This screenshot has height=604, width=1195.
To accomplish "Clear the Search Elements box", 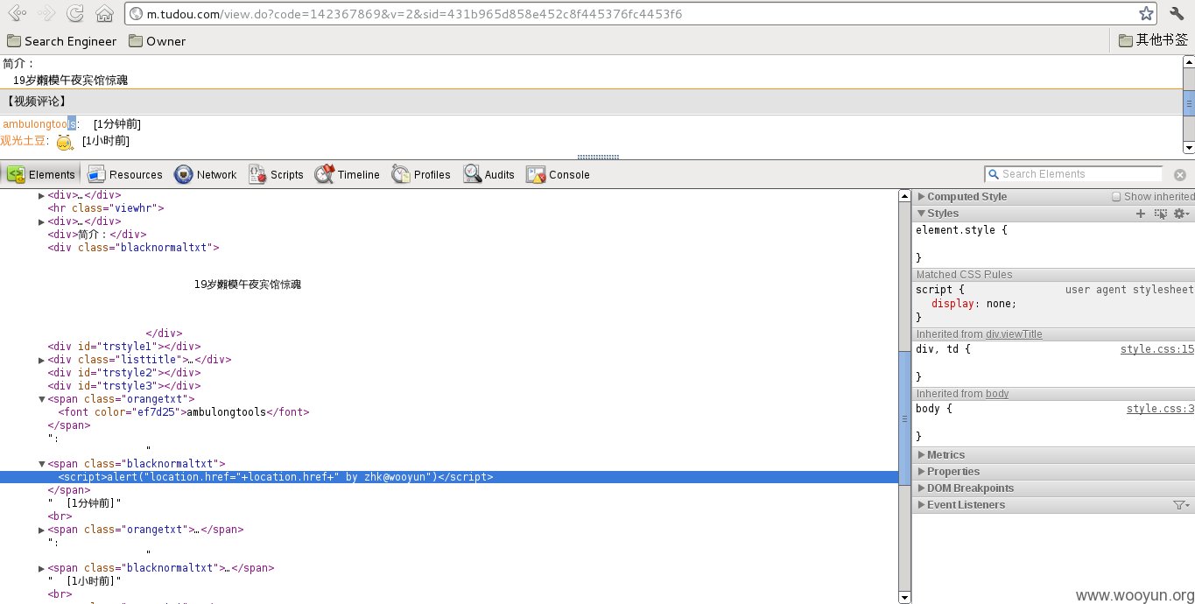I will tap(1180, 175).
